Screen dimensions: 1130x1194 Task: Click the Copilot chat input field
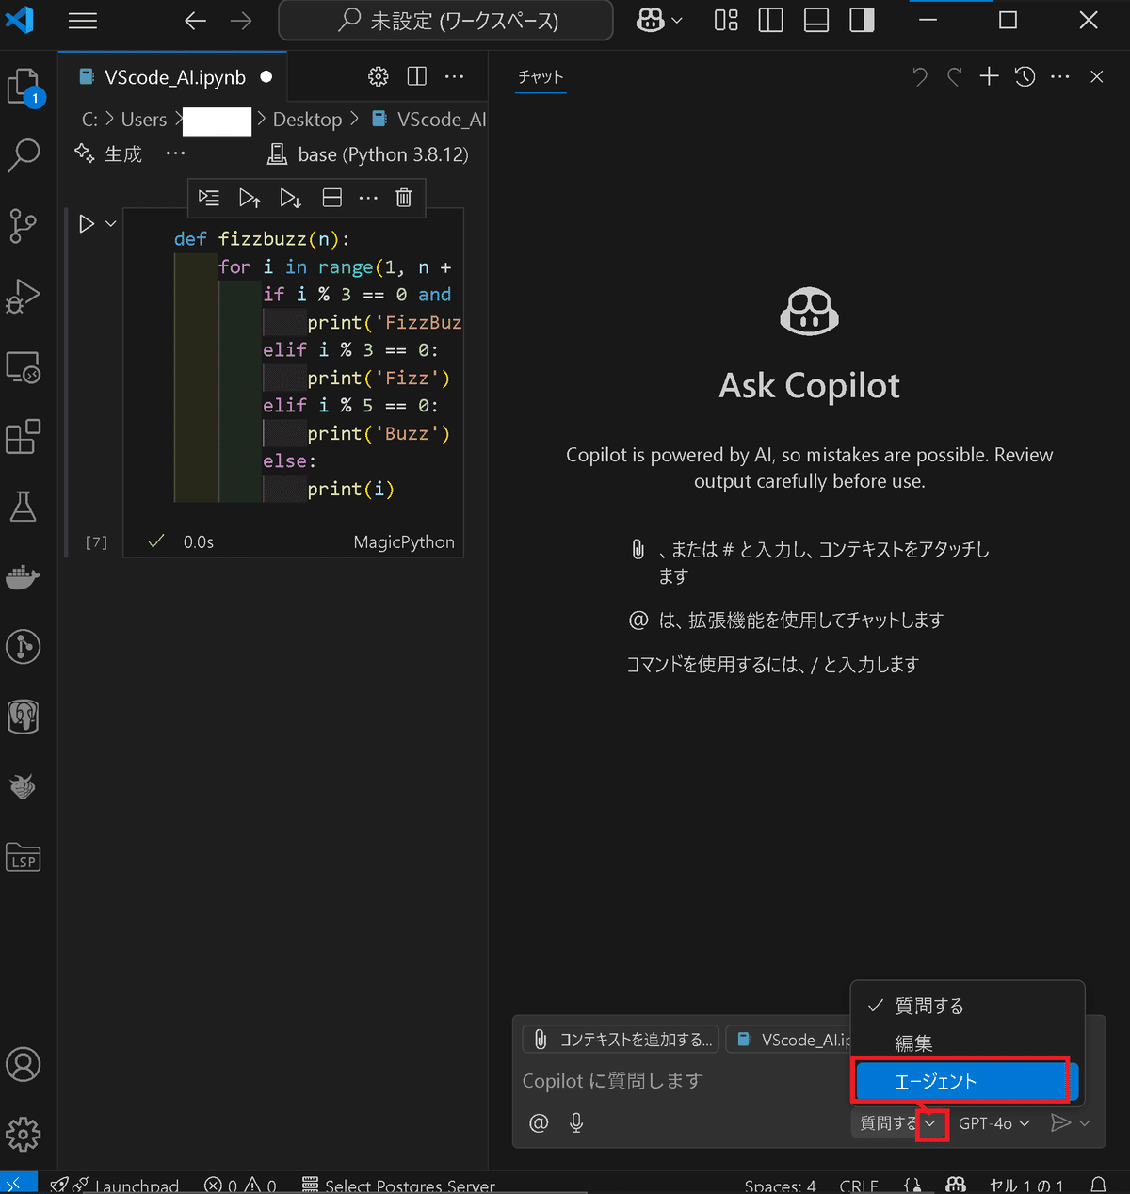pyautogui.click(x=683, y=1081)
